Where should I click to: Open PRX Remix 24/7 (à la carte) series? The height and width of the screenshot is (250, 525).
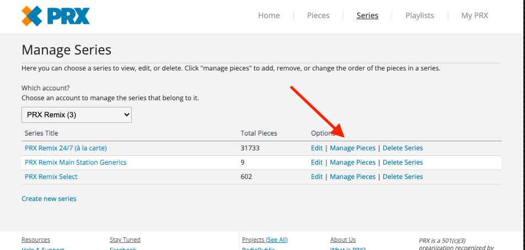[66, 148]
